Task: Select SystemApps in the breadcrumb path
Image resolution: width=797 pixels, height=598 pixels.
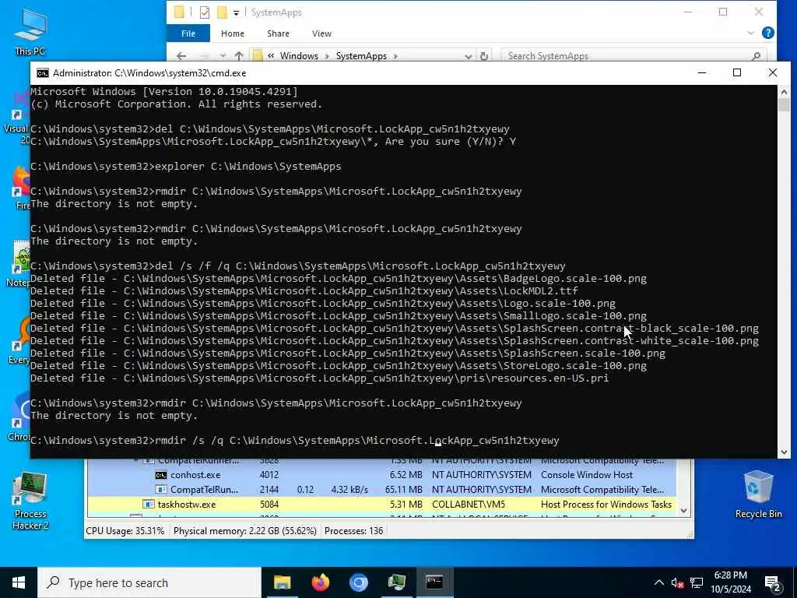Action: point(361,56)
